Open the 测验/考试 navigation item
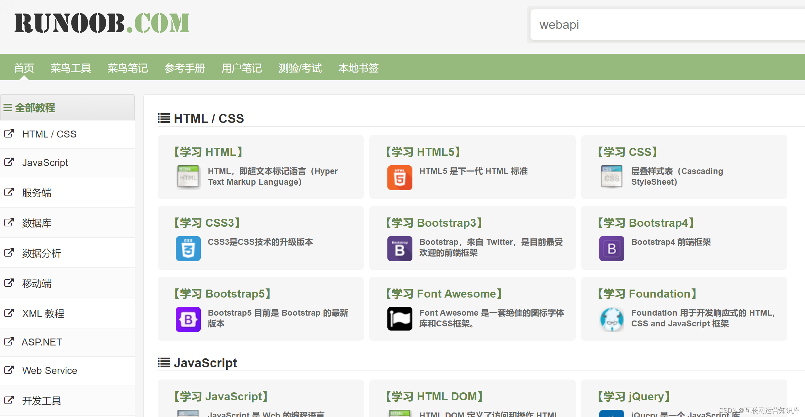805x417 pixels. click(300, 68)
